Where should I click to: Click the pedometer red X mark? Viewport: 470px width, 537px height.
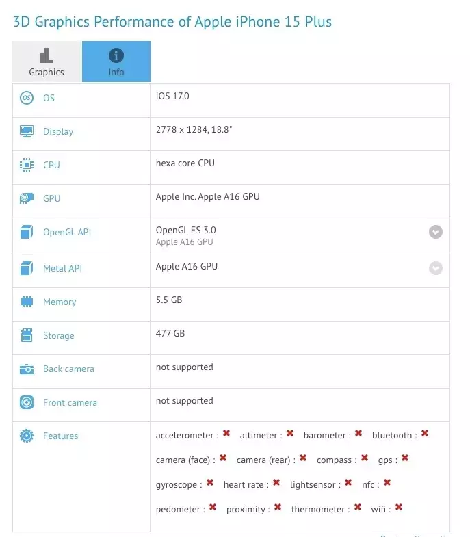click(x=213, y=507)
